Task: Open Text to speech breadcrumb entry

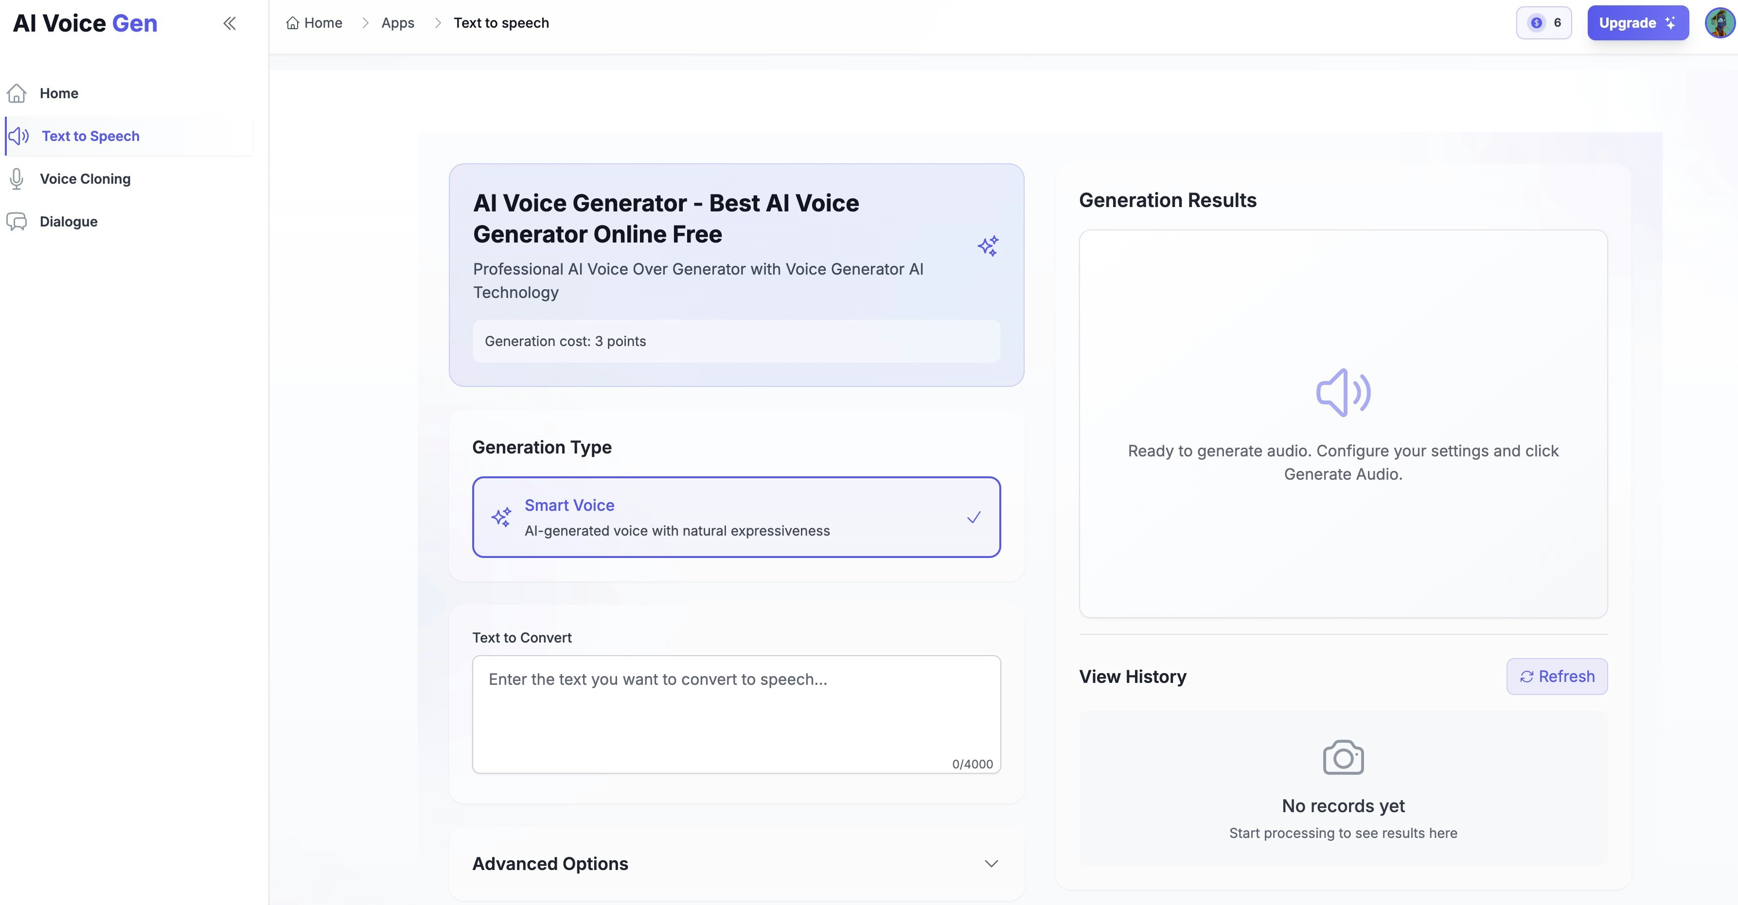Action: tap(501, 22)
